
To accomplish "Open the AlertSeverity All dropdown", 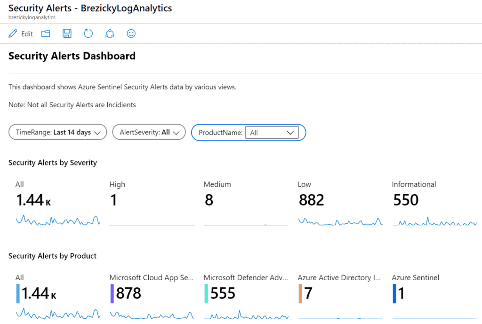I will tap(149, 132).
